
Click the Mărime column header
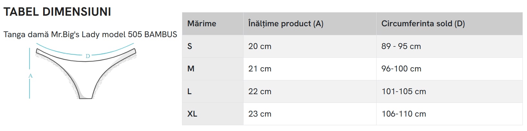pos(202,24)
